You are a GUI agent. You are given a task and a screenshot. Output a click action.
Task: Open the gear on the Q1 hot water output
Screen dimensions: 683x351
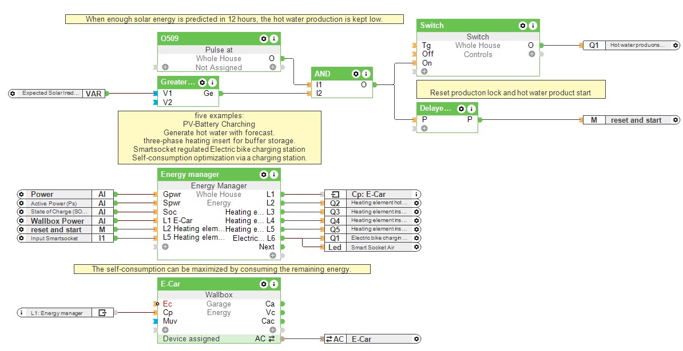click(x=675, y=45)
